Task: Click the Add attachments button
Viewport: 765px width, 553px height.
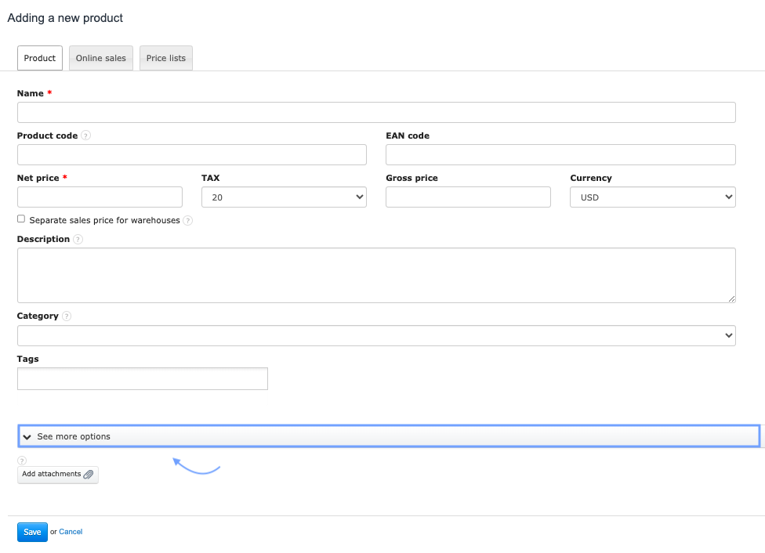Action: (x=52, y=475)
